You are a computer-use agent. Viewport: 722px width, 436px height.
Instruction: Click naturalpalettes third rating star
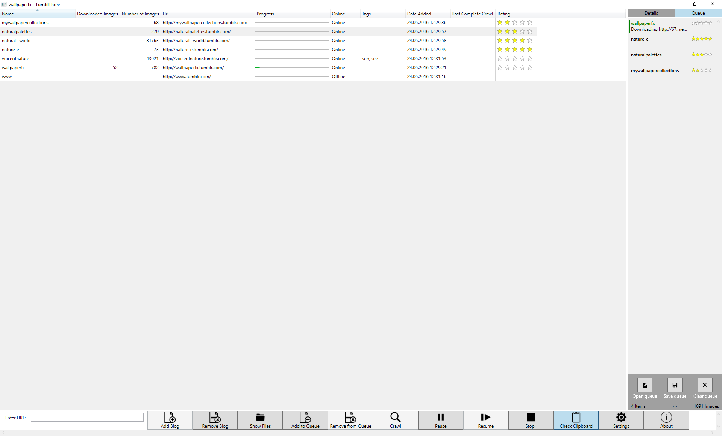tap(515, 32)
